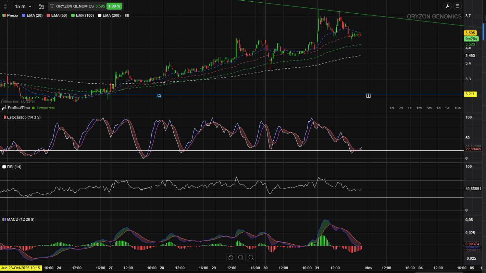Click the blue note icon on the chart
486x273 pixels.
pyautogui.click(x=159, y=96)
